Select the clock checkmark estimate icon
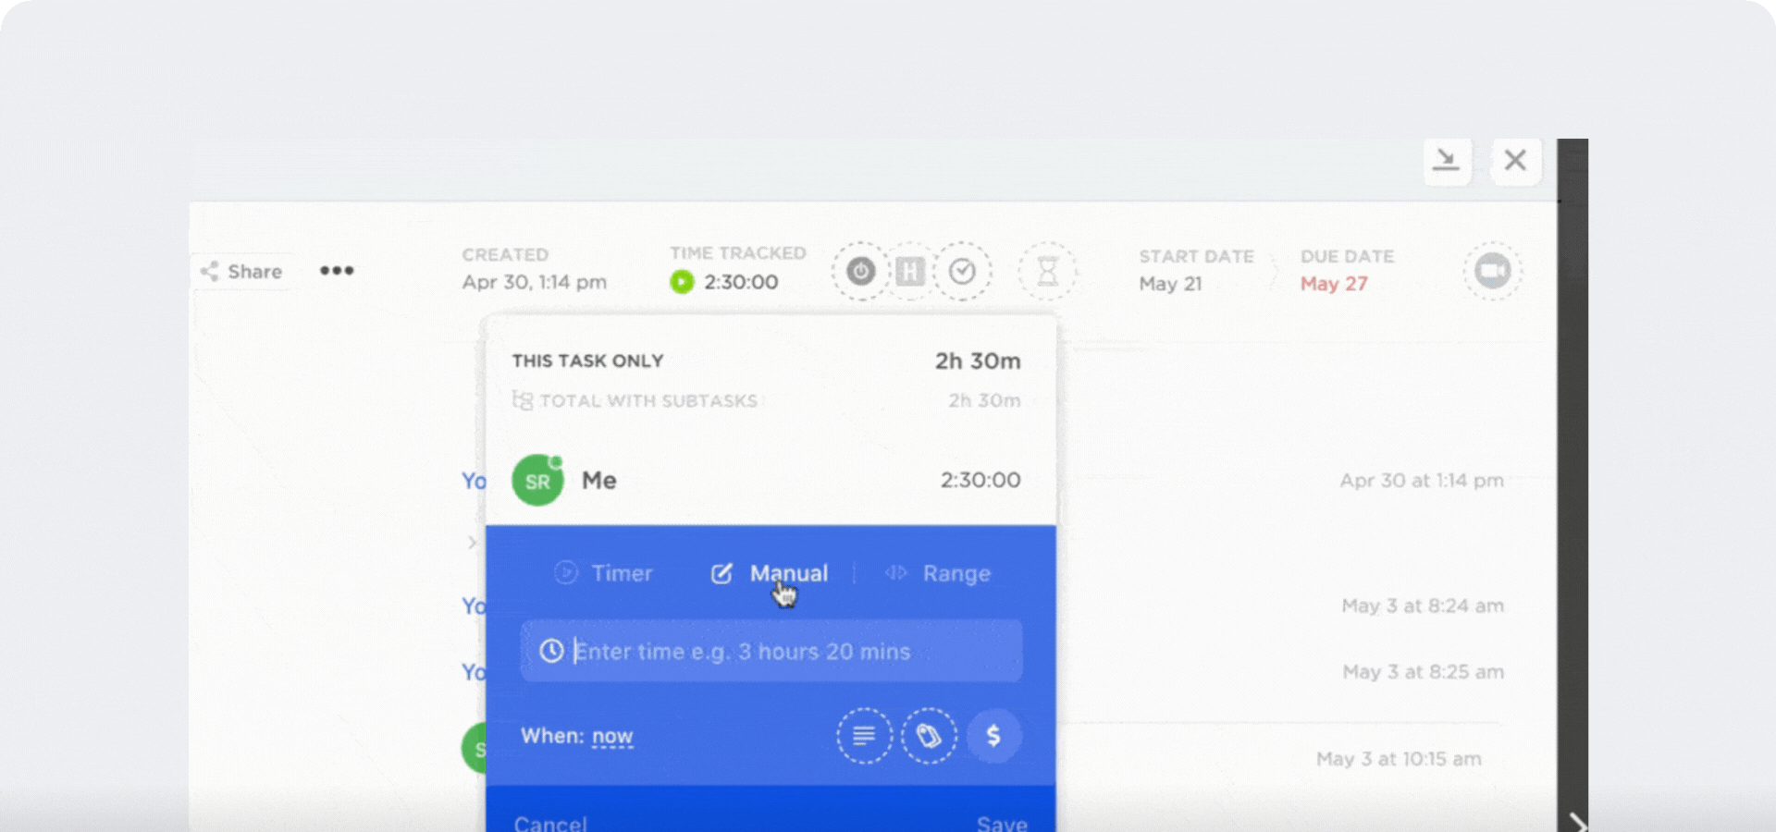This screenshot has width=1776, height=832. pos(962,270)
